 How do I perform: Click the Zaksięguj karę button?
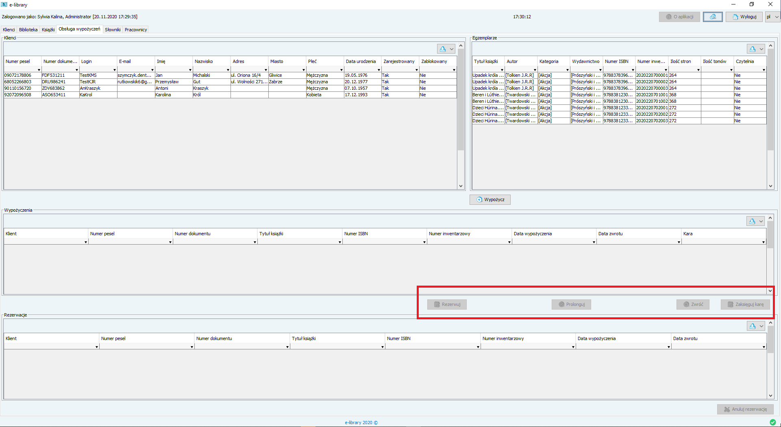745,304
